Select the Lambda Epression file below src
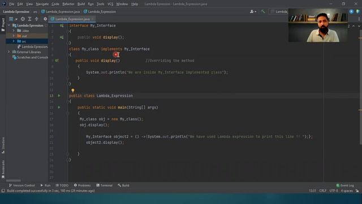The width and height of the screenshot is (362, 204). [32, 46]
